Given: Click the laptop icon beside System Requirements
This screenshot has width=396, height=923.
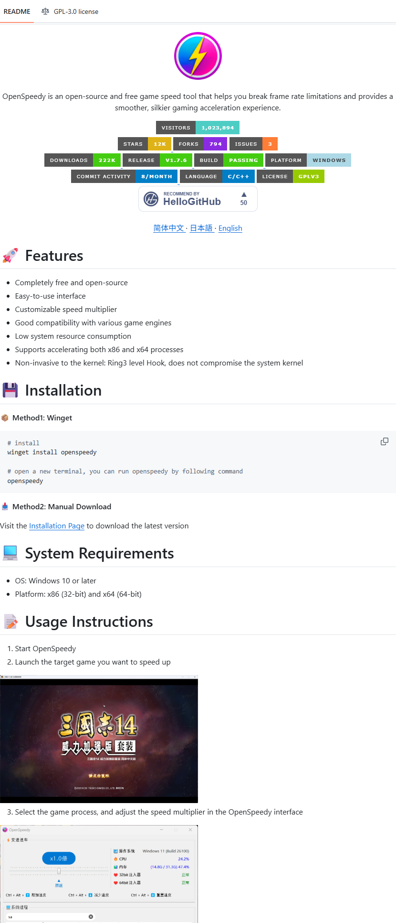Looking at the screenshot, I should click(10, 553).
